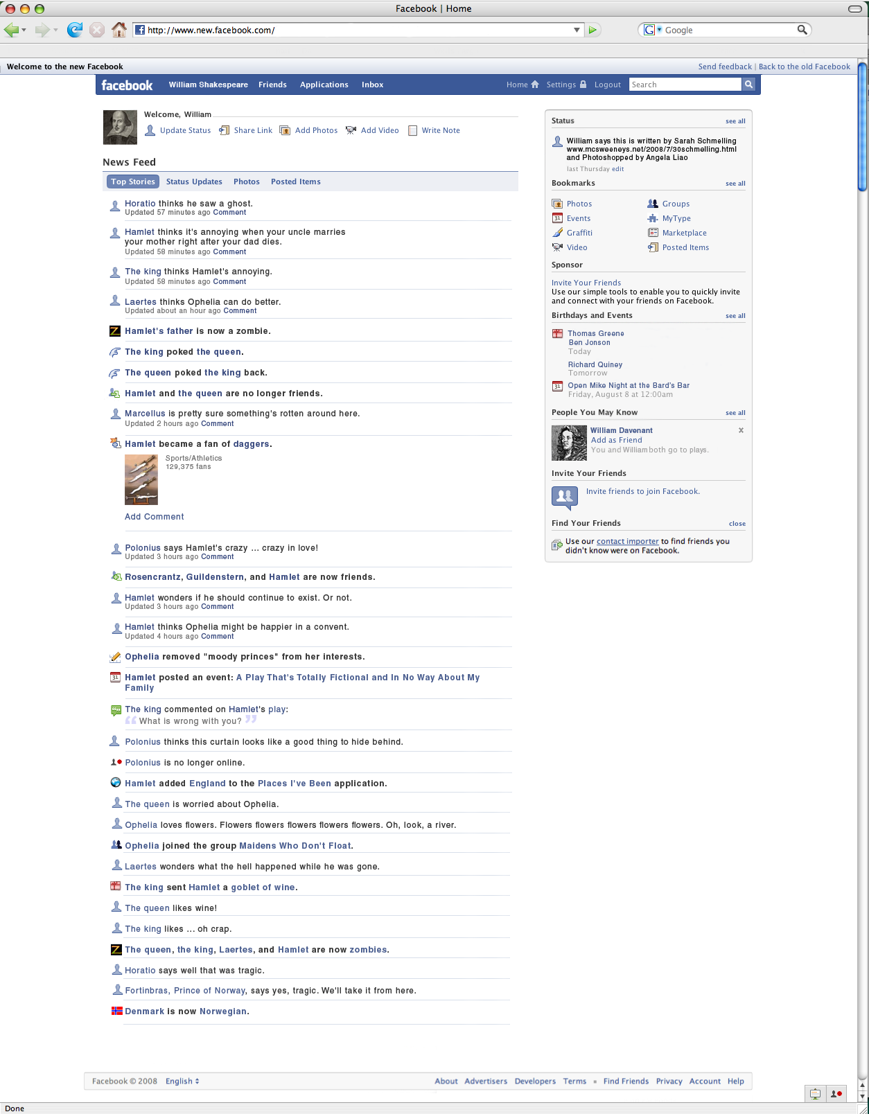
Task: Click the Update Status person icon
Action: tap(150, 130)
